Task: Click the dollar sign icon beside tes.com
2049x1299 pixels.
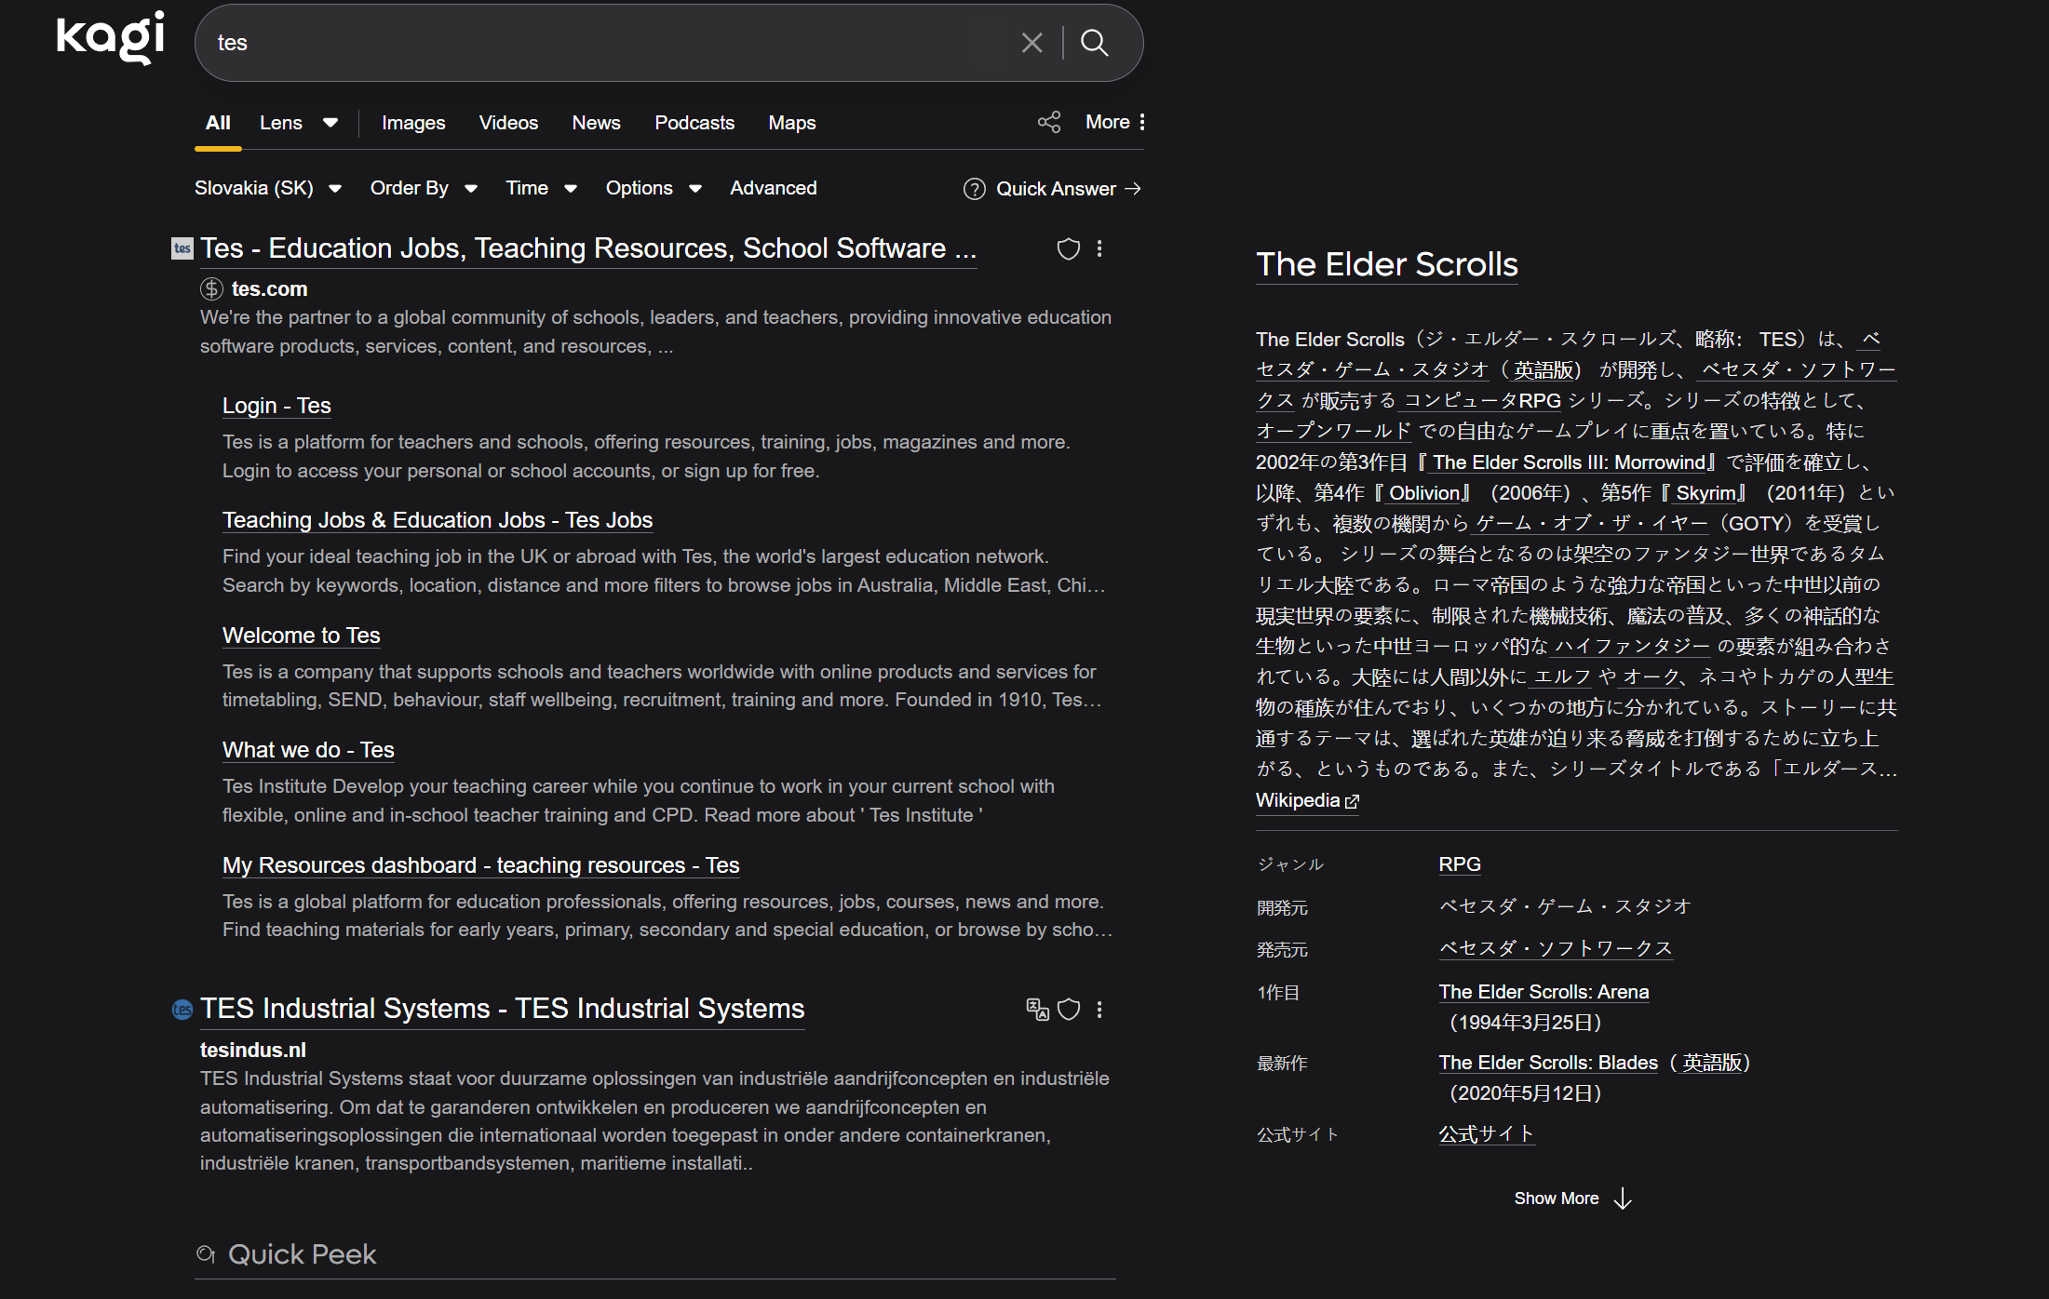Action: tap(211, 289)
